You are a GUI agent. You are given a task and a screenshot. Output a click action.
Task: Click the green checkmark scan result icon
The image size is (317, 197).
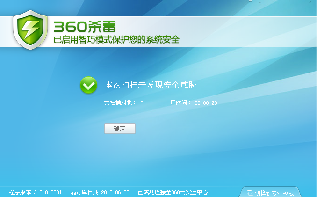(88, 85)
